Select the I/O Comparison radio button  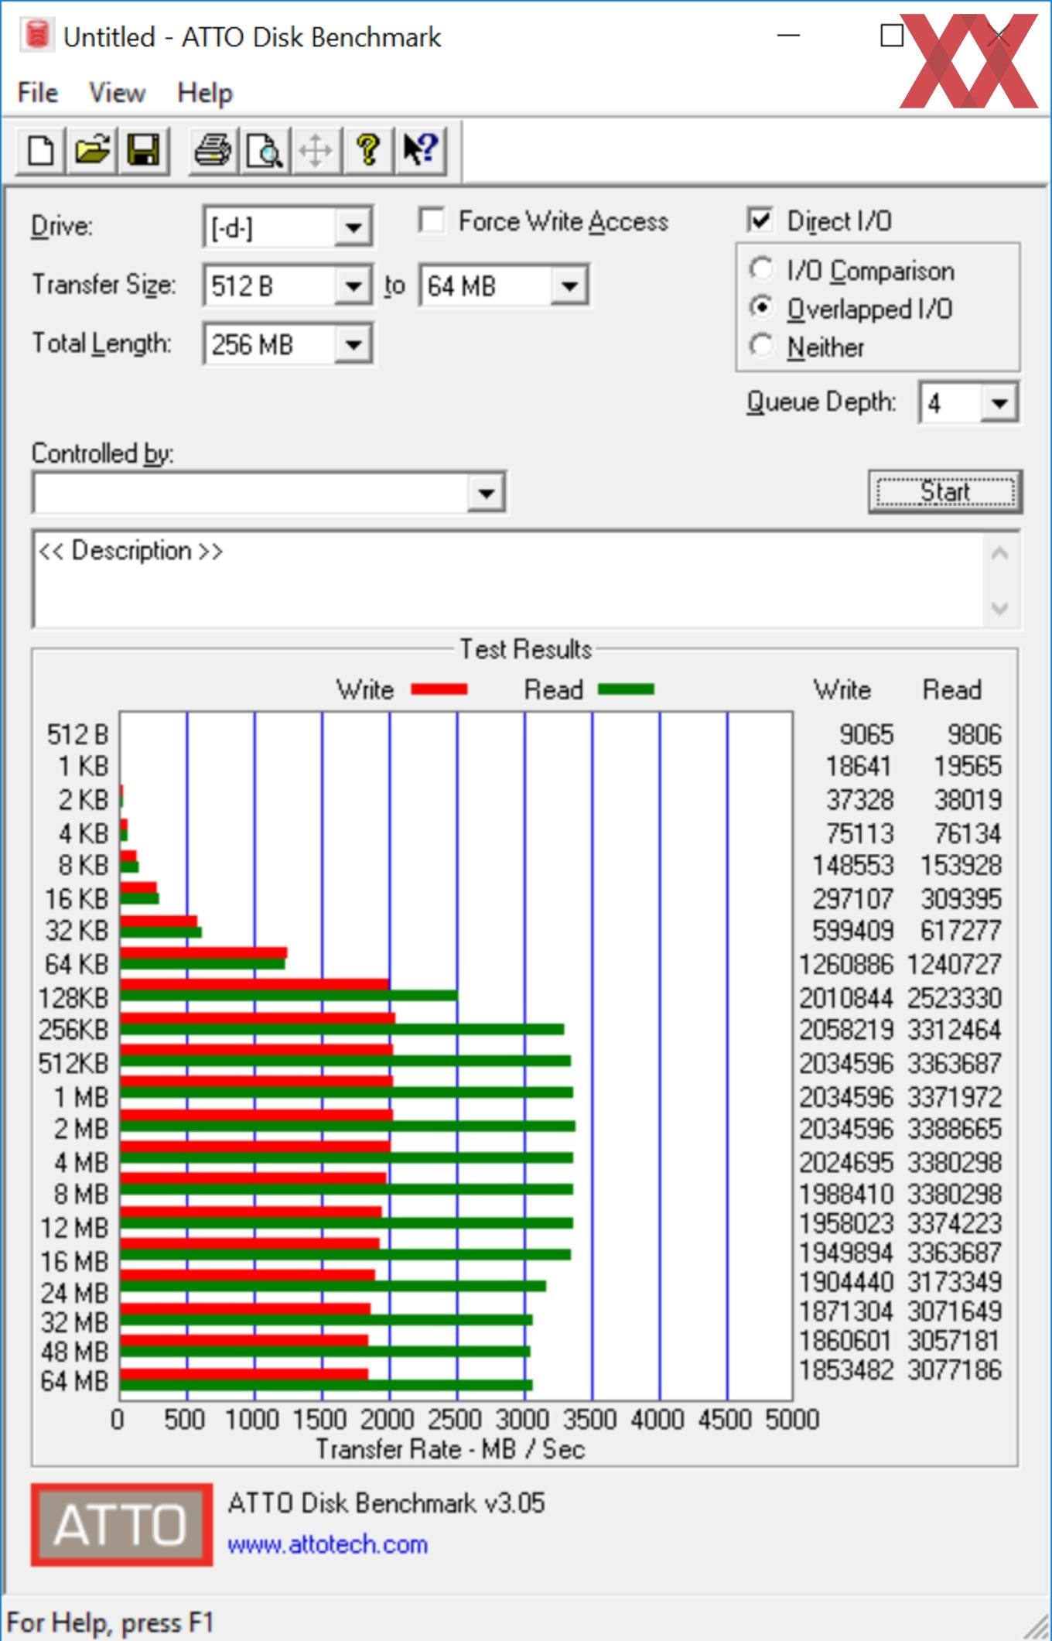click(761, 269)
